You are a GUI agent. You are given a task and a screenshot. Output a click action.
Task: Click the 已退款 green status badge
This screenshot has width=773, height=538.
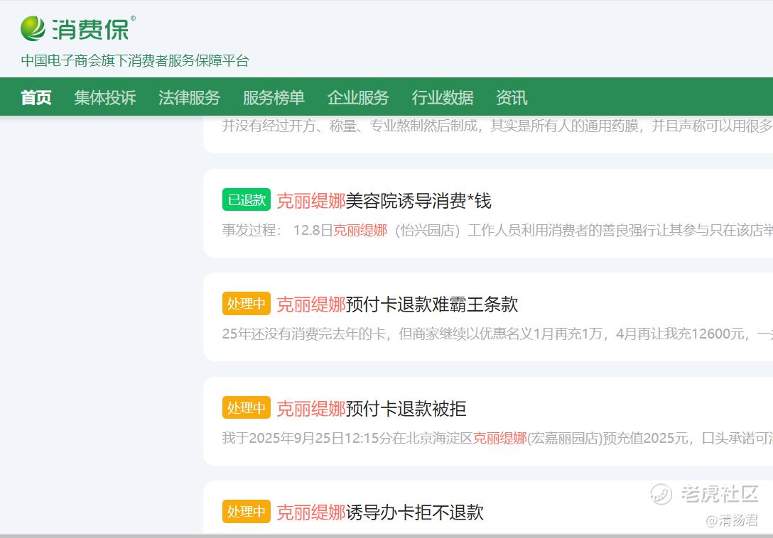(247, 200)
